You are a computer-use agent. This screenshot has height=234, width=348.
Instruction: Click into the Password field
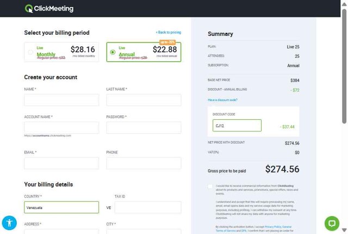point(144,127)
